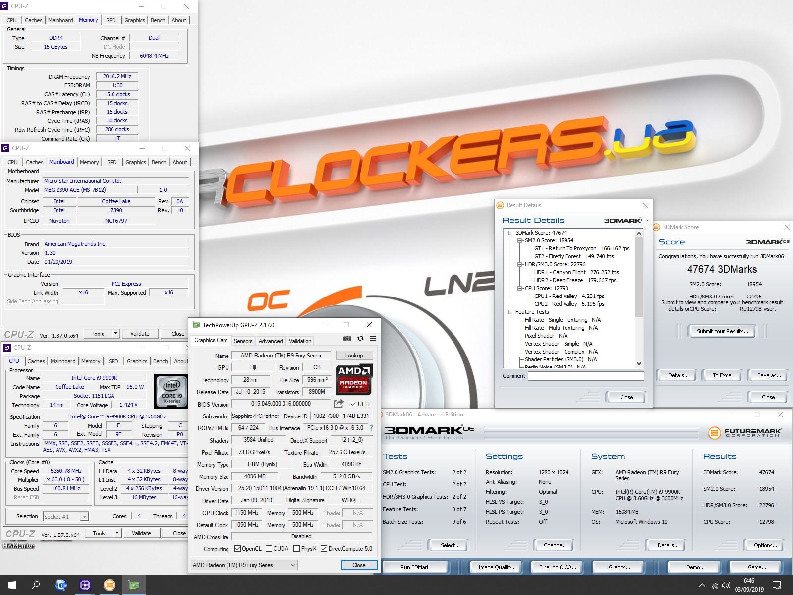Toggle the DirectCompute 5.0 checkbox

(x=324, y=549)
